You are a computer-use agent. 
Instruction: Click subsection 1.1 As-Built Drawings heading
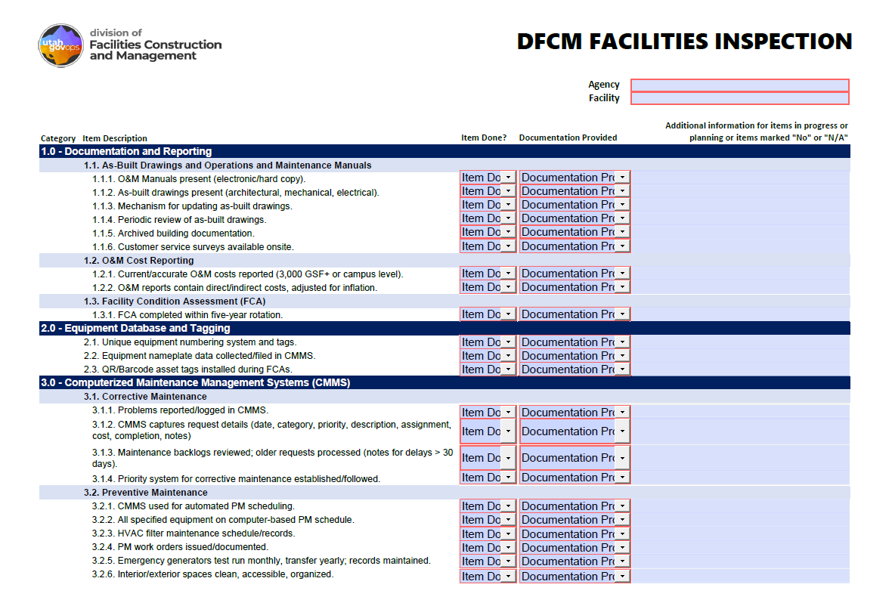point(228,165)
